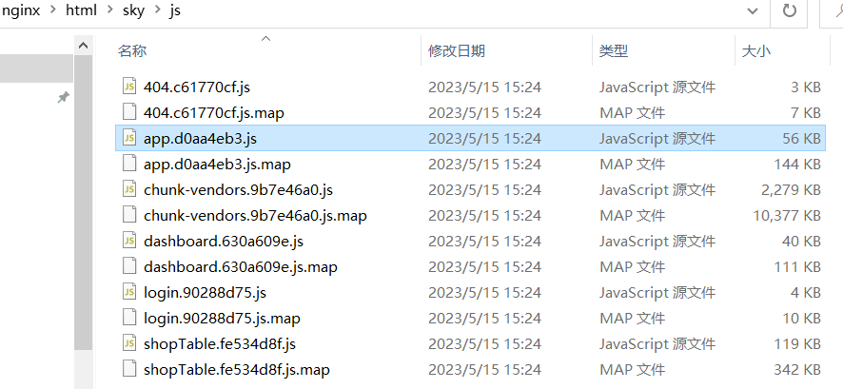Click the JS icon of shopTable.fe534d8f.js
Screen dimensions: 843x389
[x=129, y=343]
